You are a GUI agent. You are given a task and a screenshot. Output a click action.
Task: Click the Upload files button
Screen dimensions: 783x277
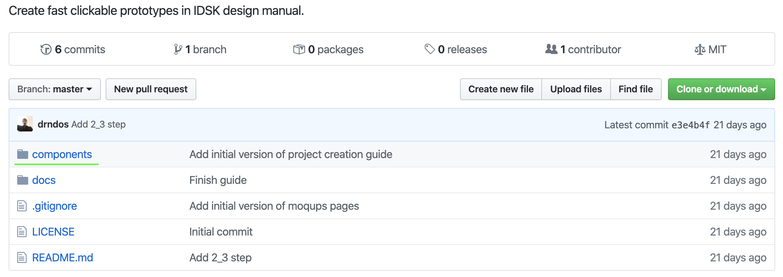576,89
